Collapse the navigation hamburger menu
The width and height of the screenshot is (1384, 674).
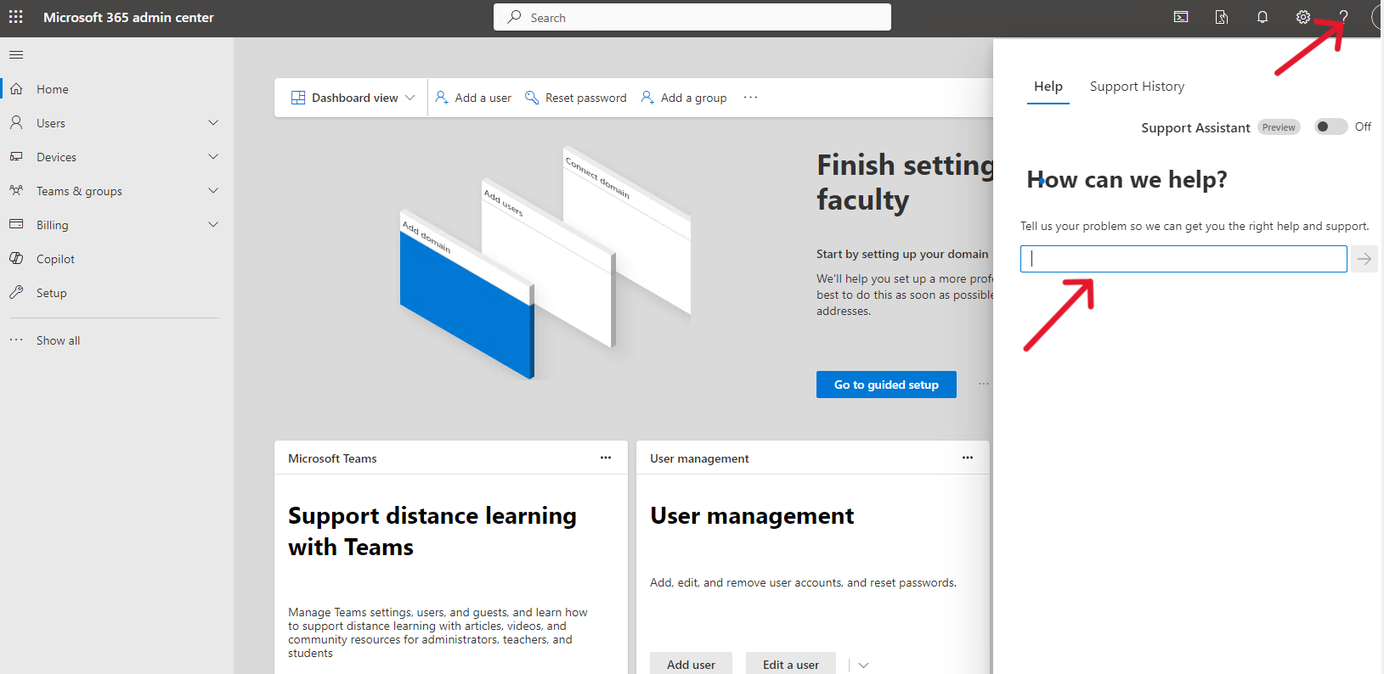[x=16, y=55]
